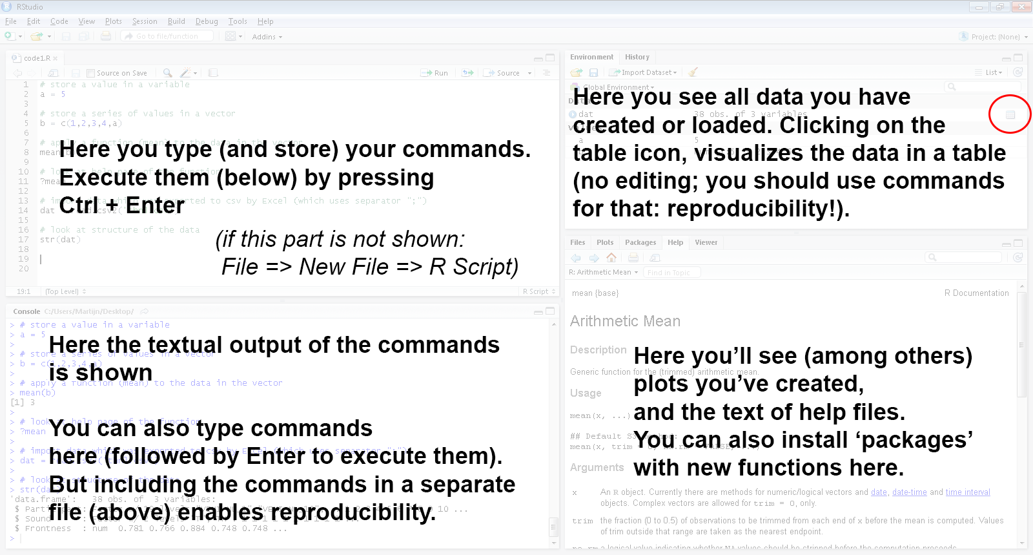Open help topic in new window icon
The image size is (1033, 555).
tap(655, 257)
